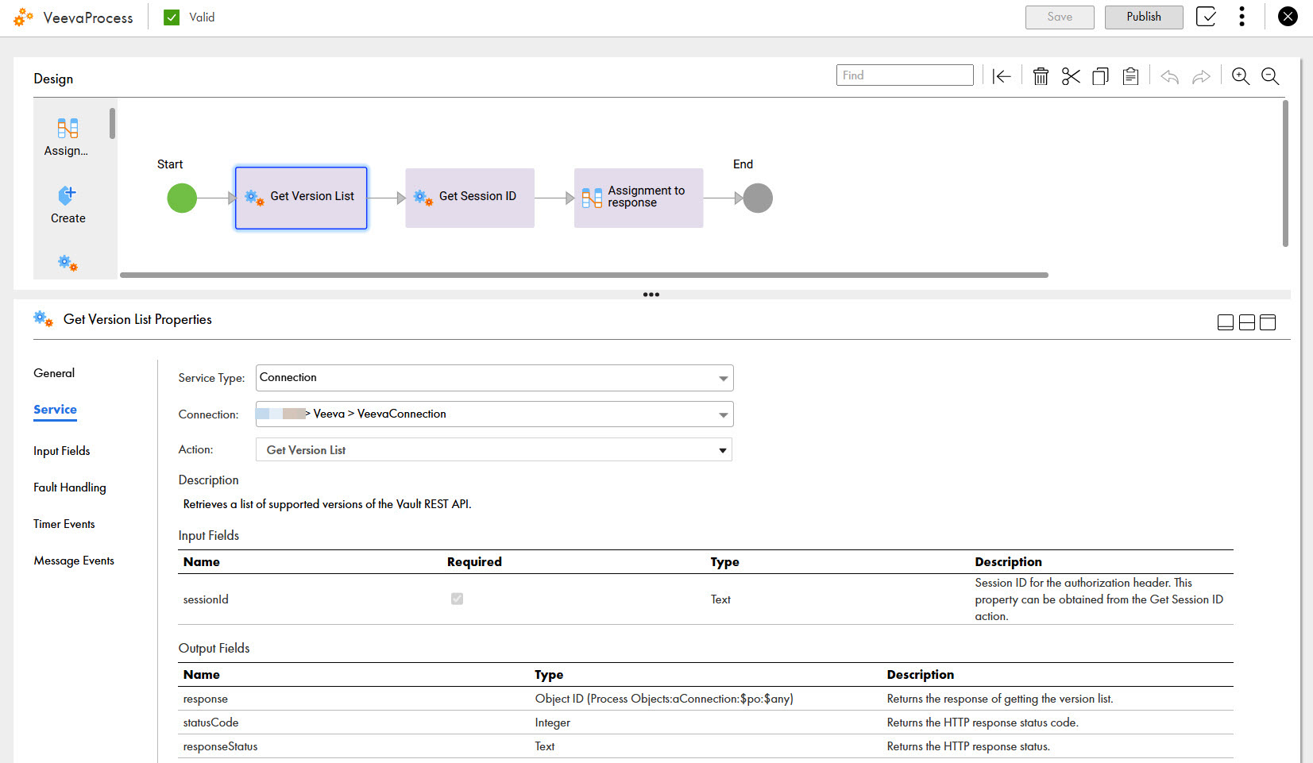Click the canvas vertical scrollbar
1313x763 pixels.
pyautogui.click(x=1285, y=173)
